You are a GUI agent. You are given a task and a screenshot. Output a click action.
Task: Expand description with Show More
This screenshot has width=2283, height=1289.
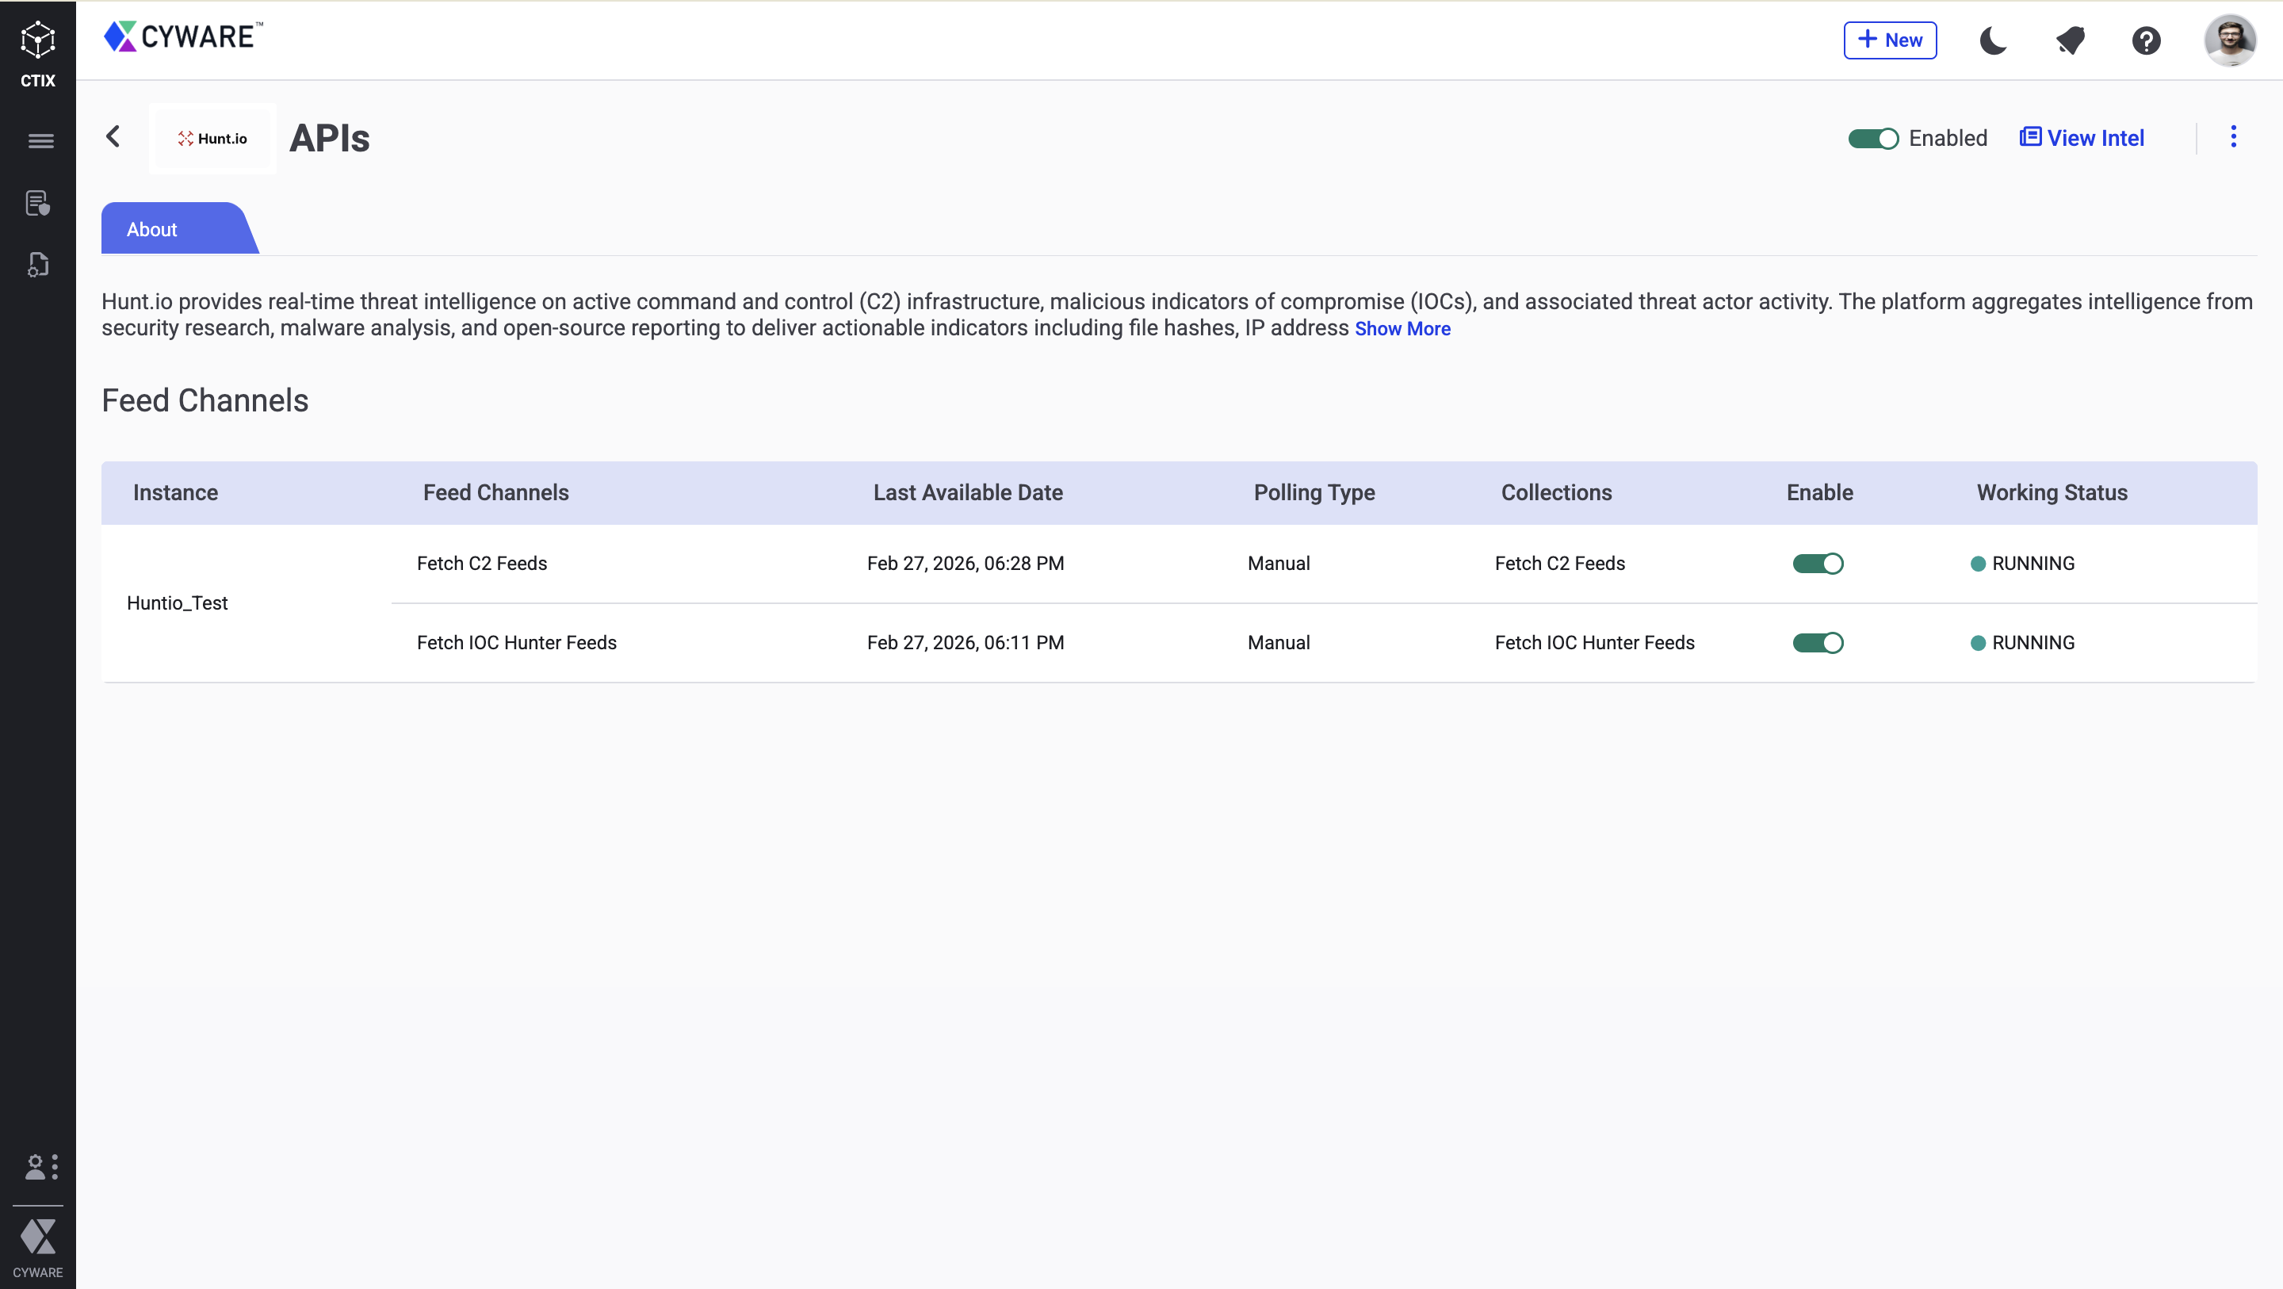1402,329
